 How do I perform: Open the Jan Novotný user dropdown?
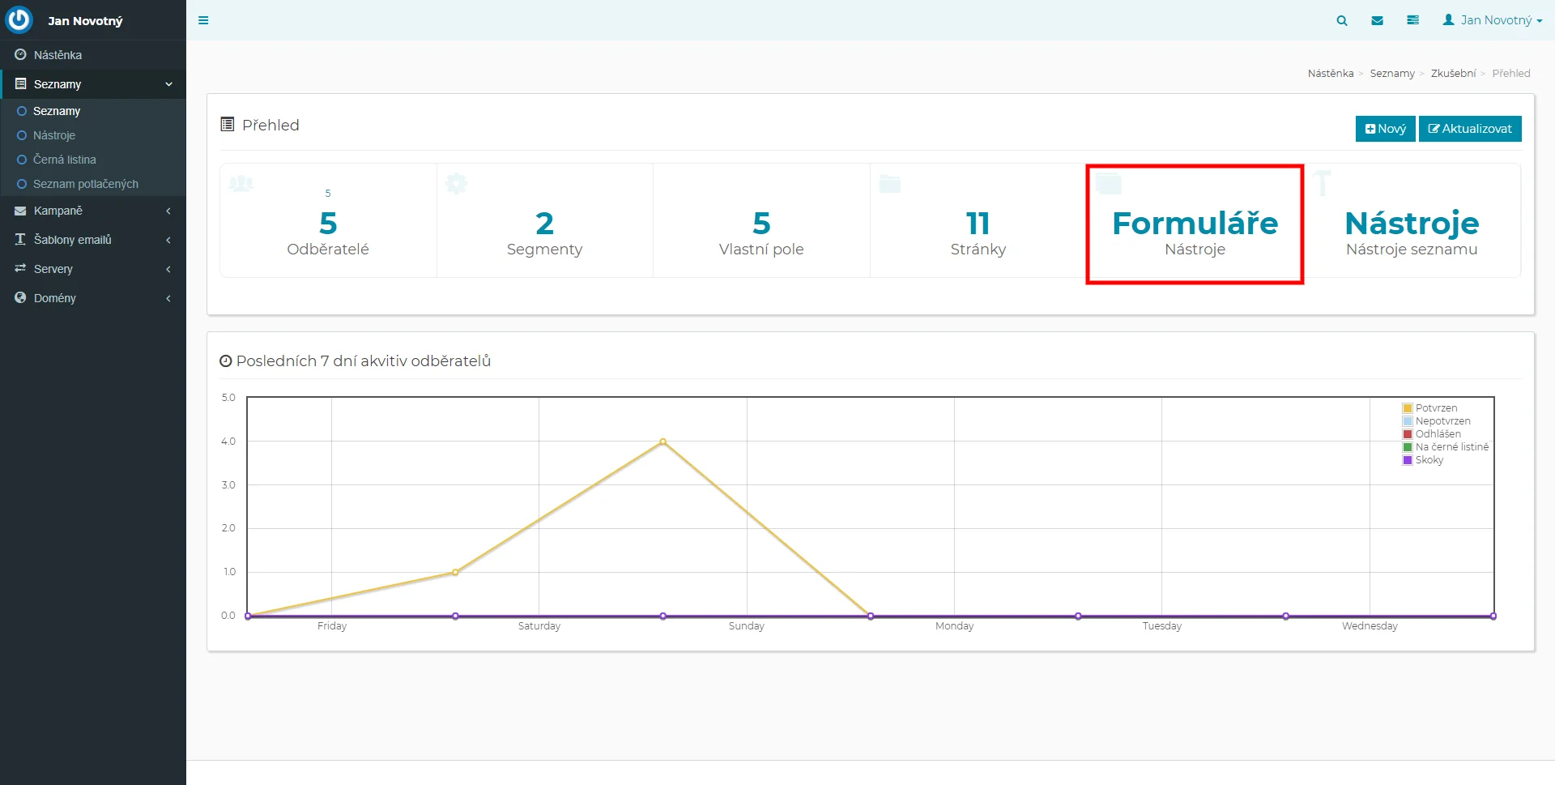coord(1492,20)
